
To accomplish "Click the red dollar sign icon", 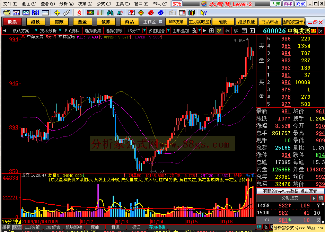I will (x=79, y=13).
